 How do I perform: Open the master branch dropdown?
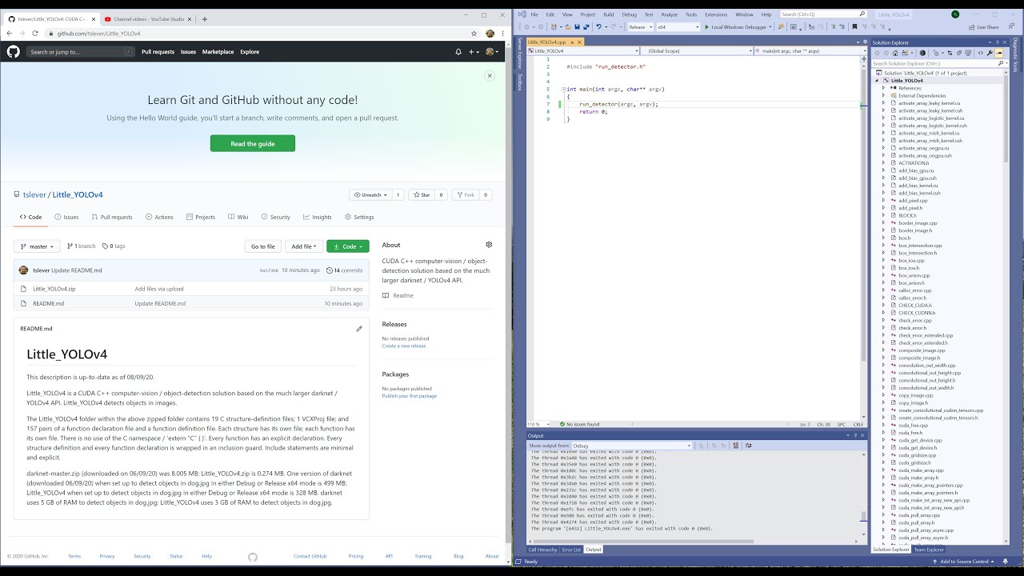pyautogui.click(x=37, y=246)
